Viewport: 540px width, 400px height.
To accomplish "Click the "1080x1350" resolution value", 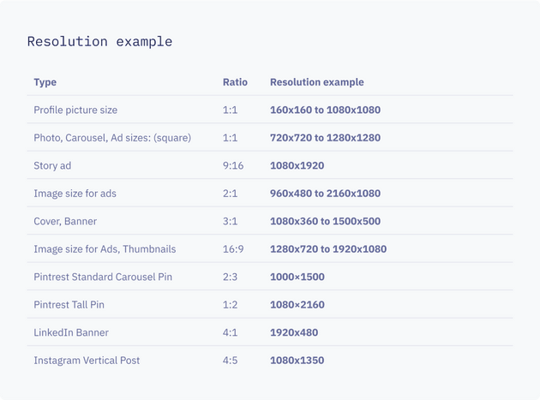I will [297, 361].
